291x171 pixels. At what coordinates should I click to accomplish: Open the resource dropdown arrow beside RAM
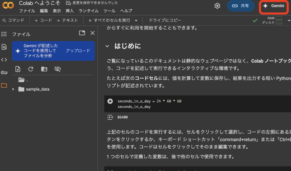point(289,21)
